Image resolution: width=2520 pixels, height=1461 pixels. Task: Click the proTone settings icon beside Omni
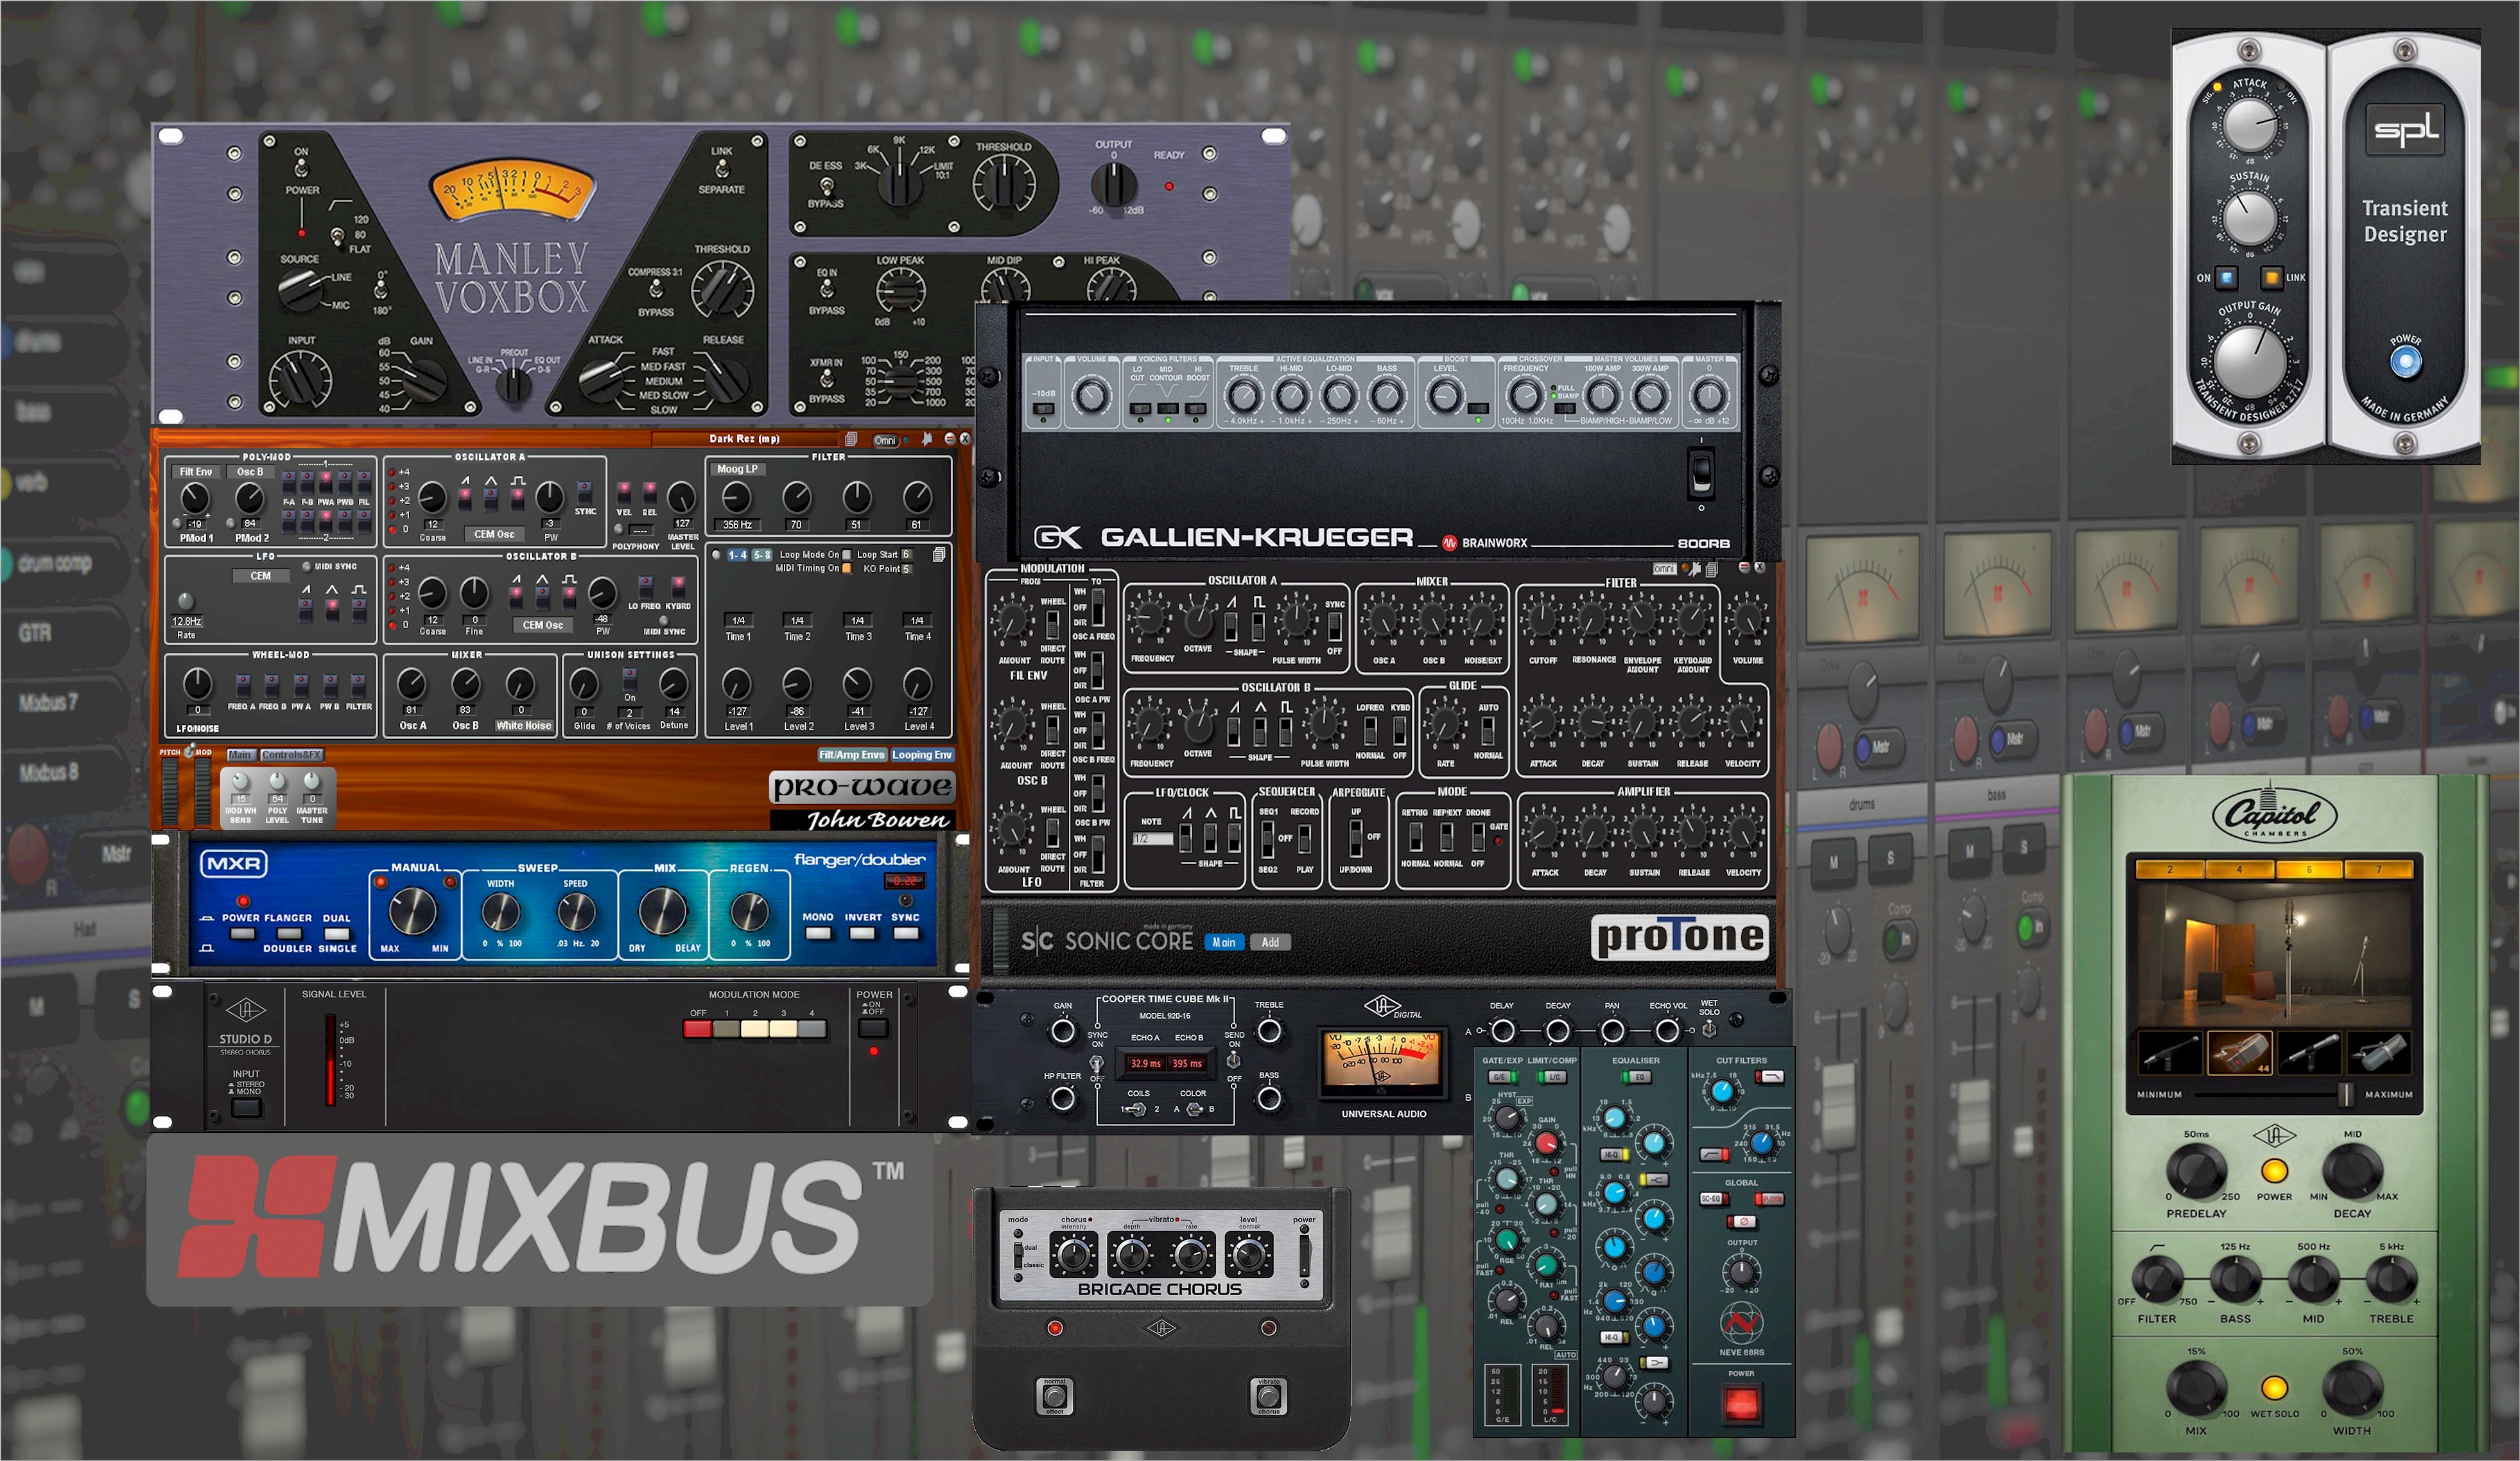click(x=1696, y=569)
